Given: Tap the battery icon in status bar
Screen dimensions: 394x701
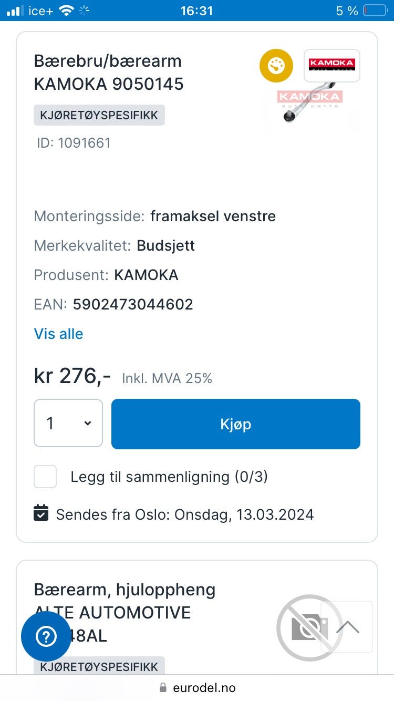Looking at the screenshot, I should 375,11.
